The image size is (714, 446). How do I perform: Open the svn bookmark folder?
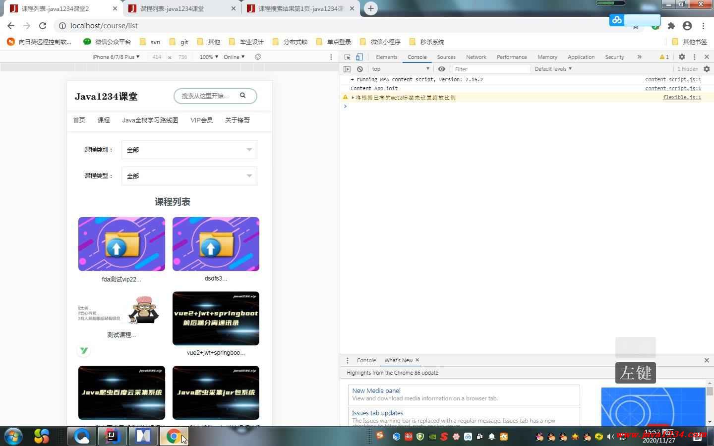tap(150, 42)
